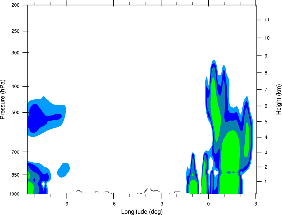Pick the 5 km height label
Screen dimensions: 282x215
point(266,122)
